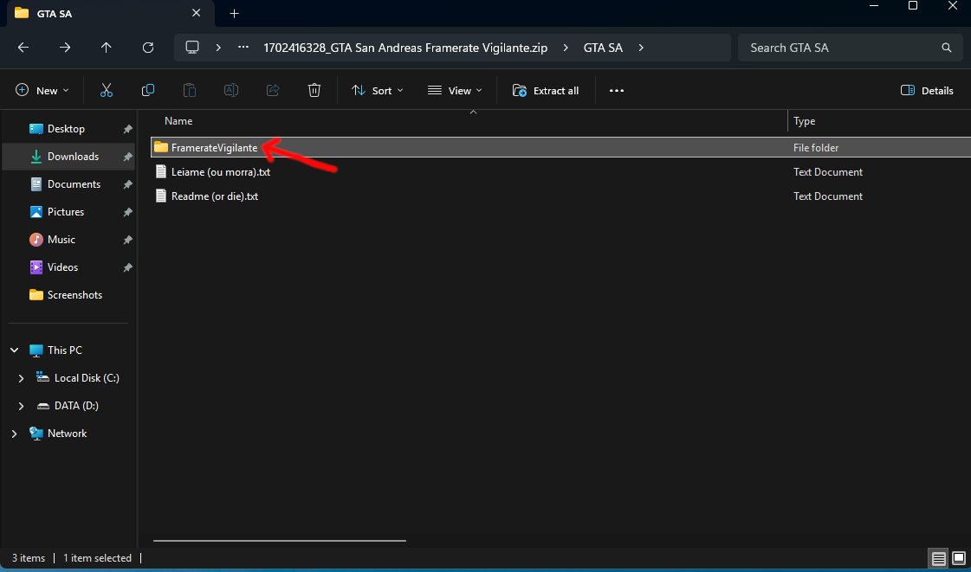Click the This PC monitor icon in address bar
Screen dimensions: 971x572
[192, 48]
